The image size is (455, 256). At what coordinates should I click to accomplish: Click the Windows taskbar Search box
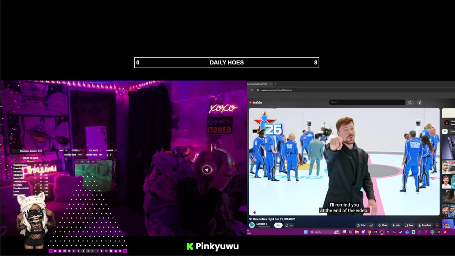[x=325, y=232]
